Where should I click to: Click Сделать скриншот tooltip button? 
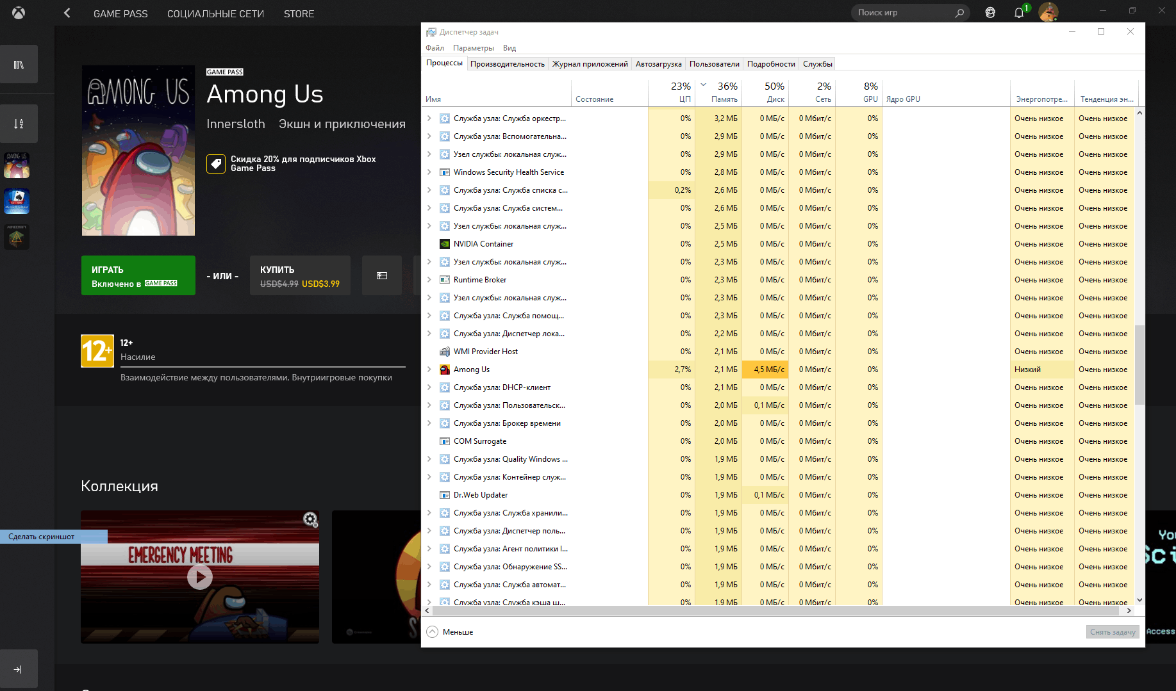coord(54,537)
